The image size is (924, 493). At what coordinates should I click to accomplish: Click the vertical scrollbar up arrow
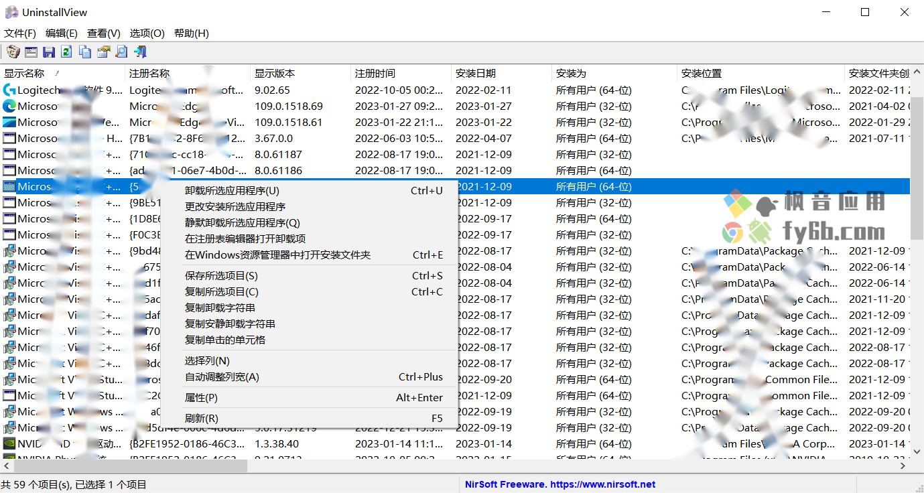(917, 73)
